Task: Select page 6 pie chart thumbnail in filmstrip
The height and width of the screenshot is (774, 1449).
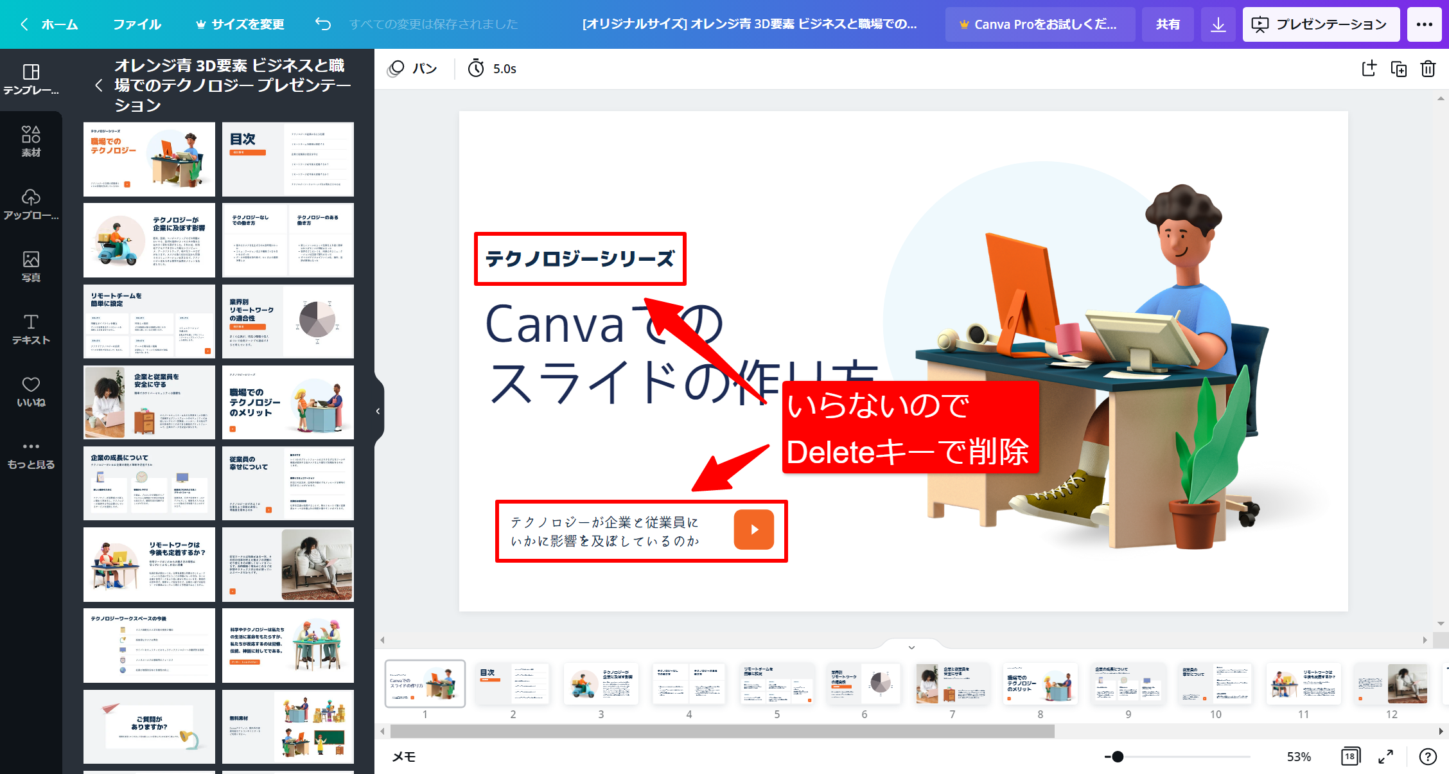Action: pos(865,683)
